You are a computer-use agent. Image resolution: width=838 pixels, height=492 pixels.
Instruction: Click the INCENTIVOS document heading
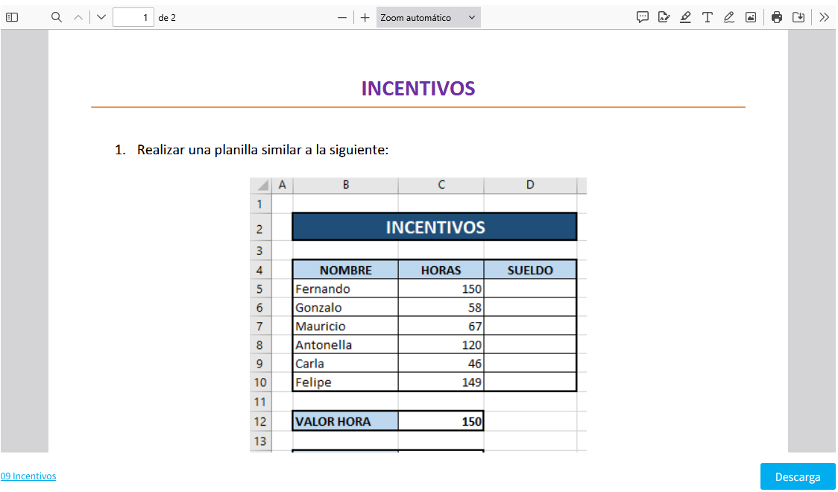coord(418,89)
